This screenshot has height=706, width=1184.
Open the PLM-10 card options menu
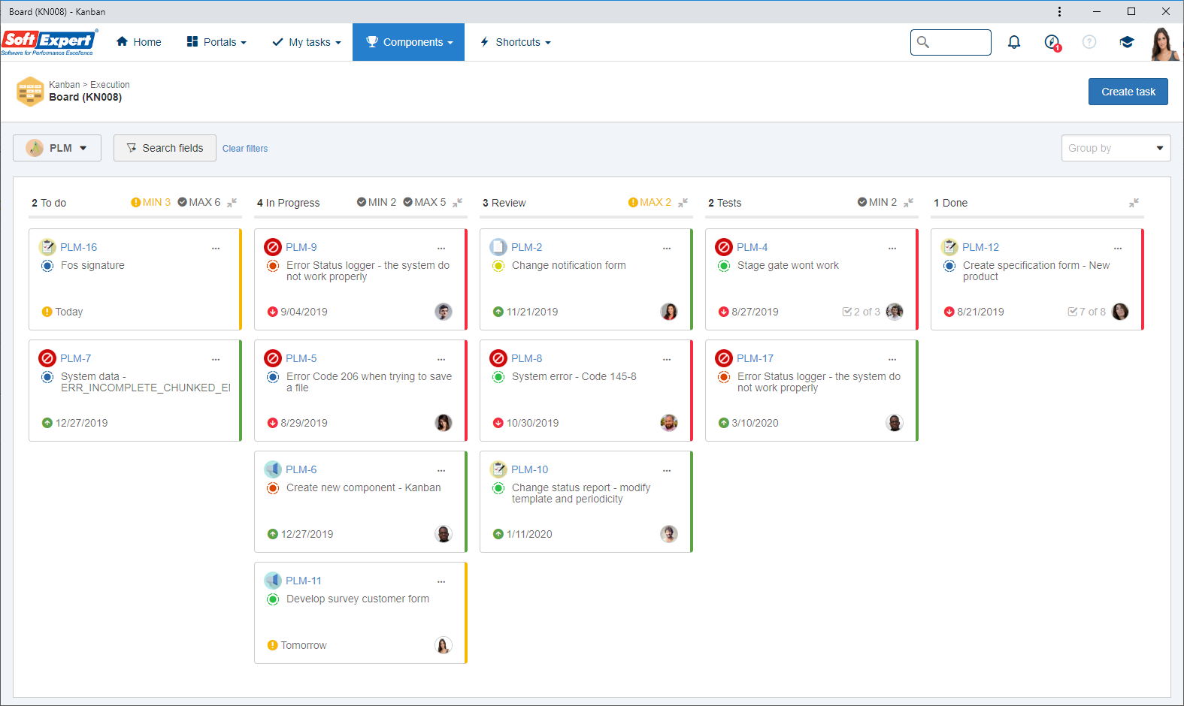(x=667, y=470)
